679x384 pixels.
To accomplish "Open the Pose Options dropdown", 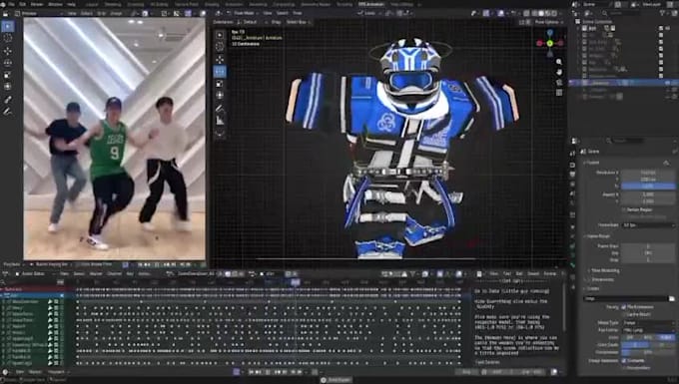I will (x=548, y=22).
